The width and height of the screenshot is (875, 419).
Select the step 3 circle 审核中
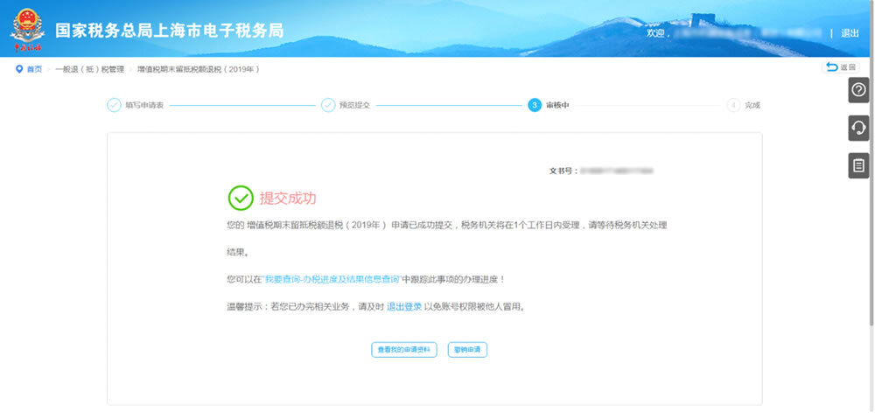(534, 105)
